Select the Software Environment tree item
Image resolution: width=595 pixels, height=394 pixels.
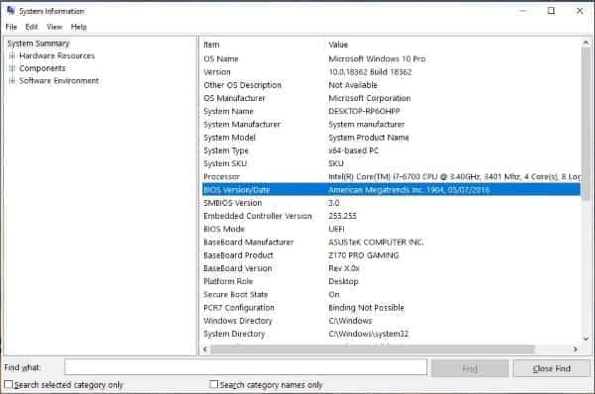coord(59,81)
